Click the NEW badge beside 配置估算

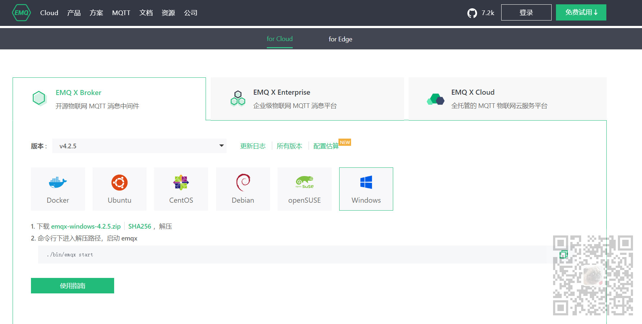click(345, 142)
